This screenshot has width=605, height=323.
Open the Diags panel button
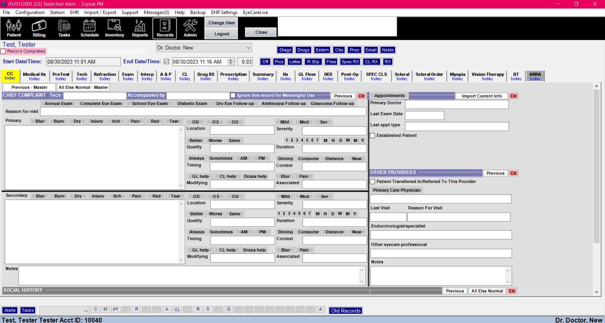pyautogui.click(x=285, y=50)
